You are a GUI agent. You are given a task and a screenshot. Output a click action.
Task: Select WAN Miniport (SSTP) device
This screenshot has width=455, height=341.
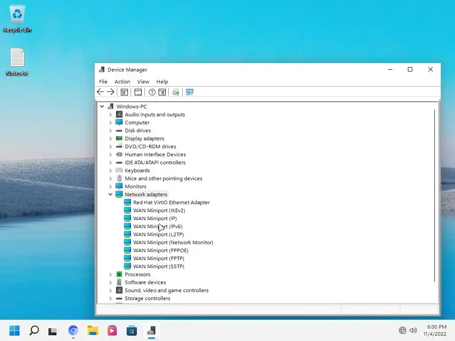point(159,266)
